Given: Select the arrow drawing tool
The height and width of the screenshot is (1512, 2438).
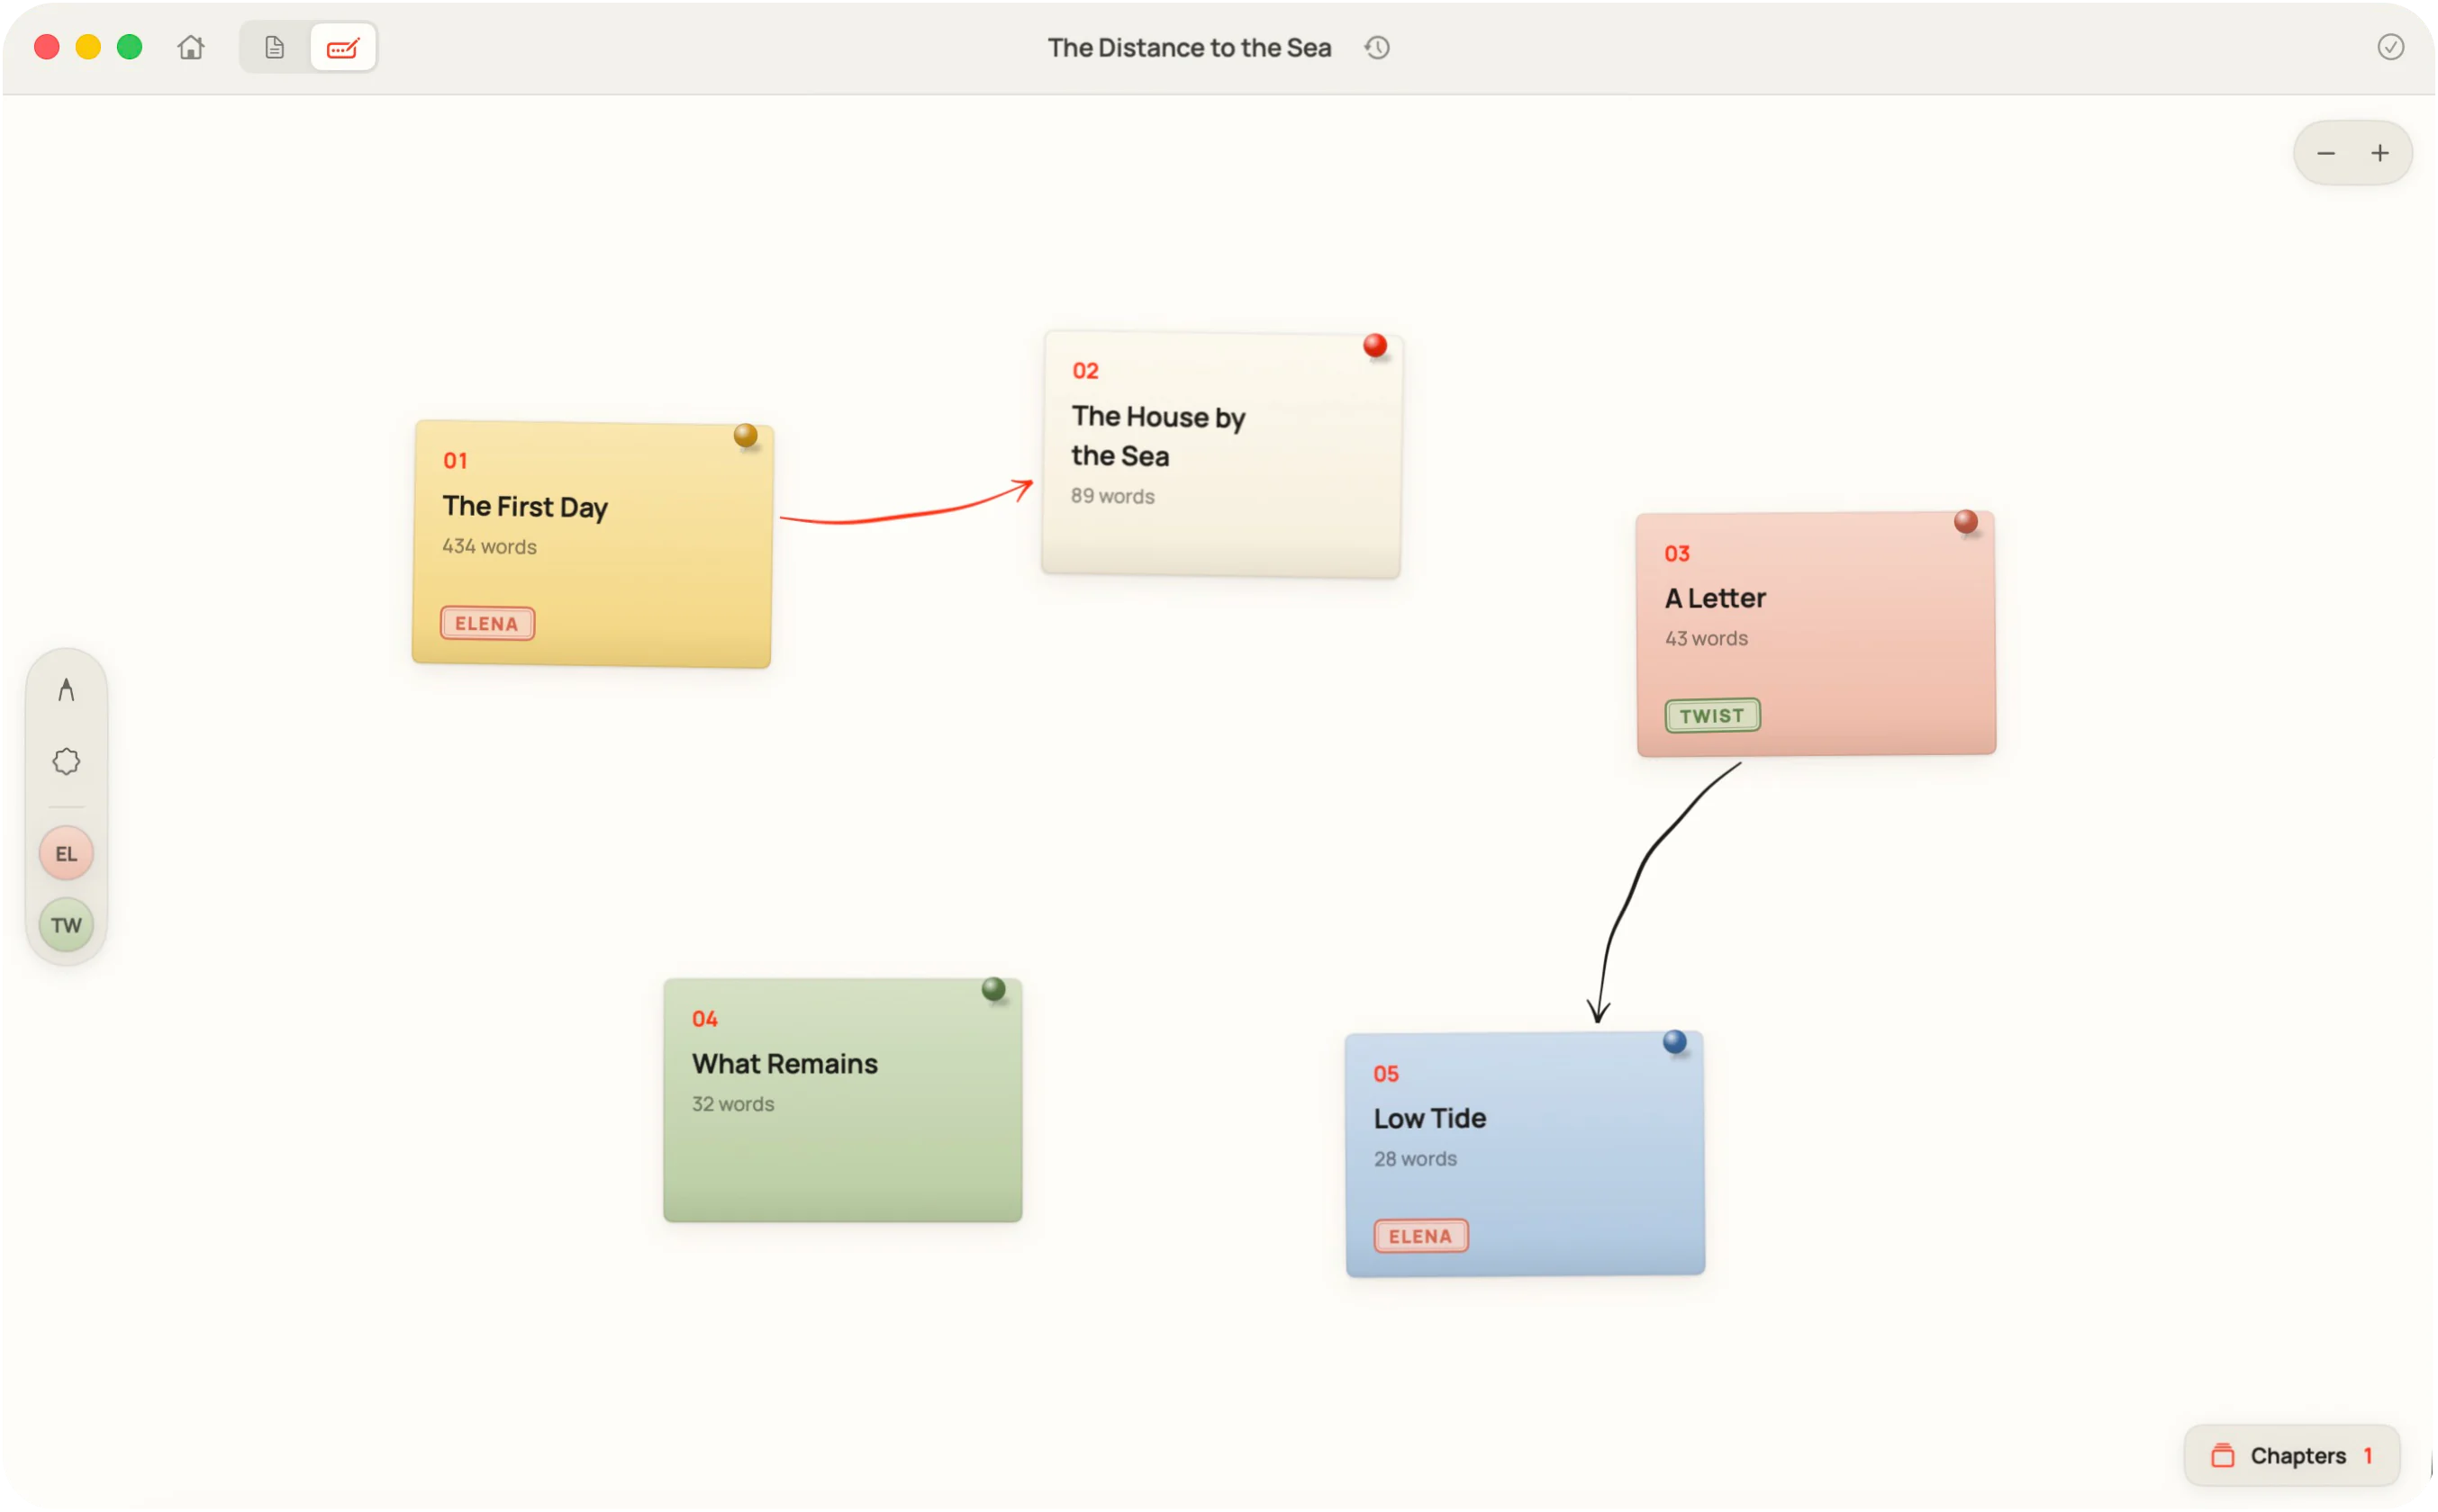Looking at the screenshot, I should tap(66, 690).
